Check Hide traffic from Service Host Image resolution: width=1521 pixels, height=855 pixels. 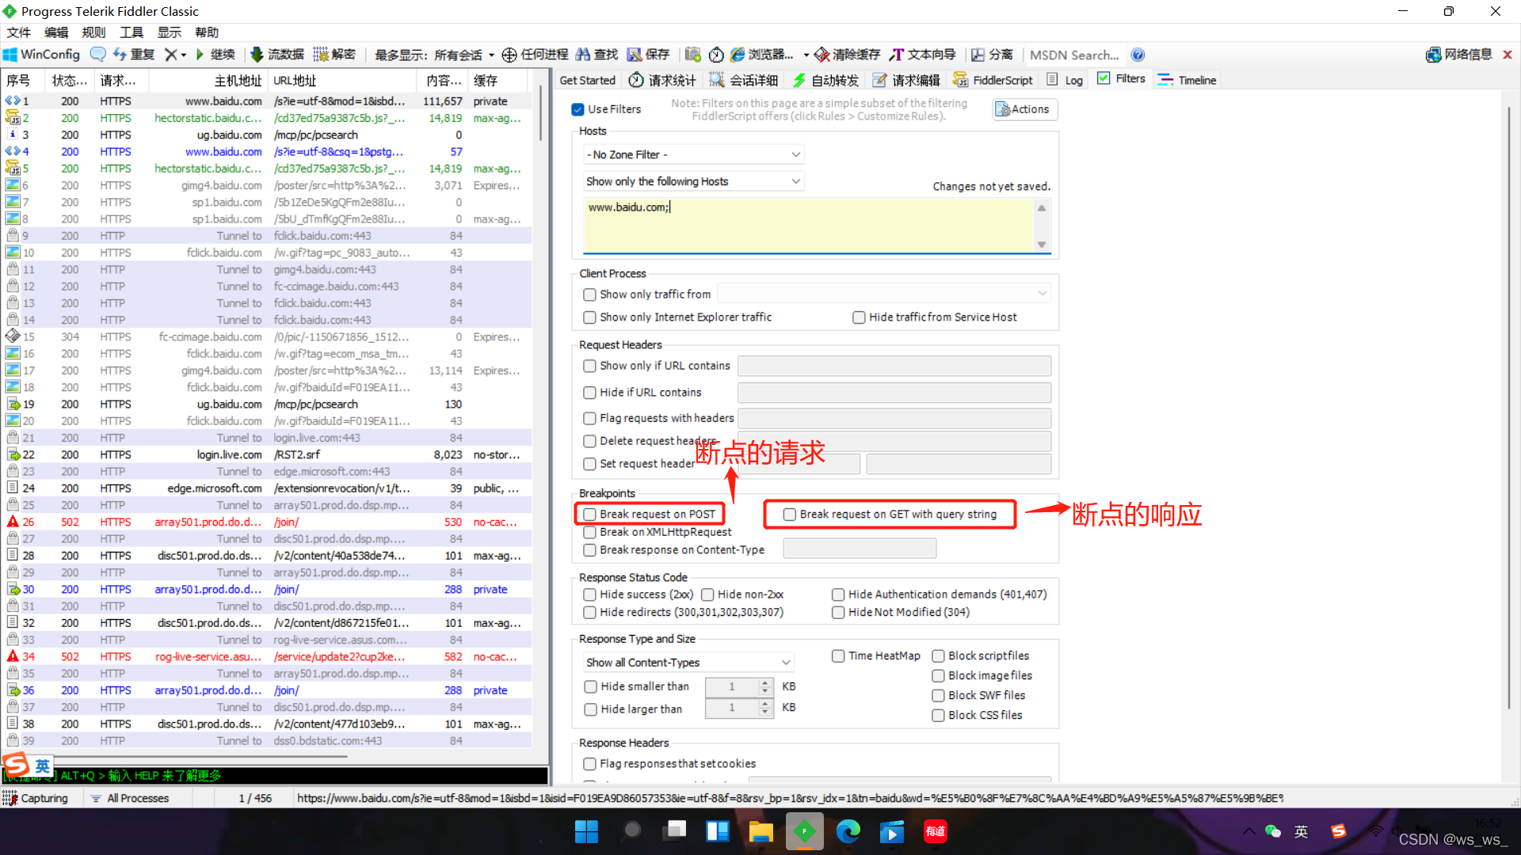tap(859, 317)
